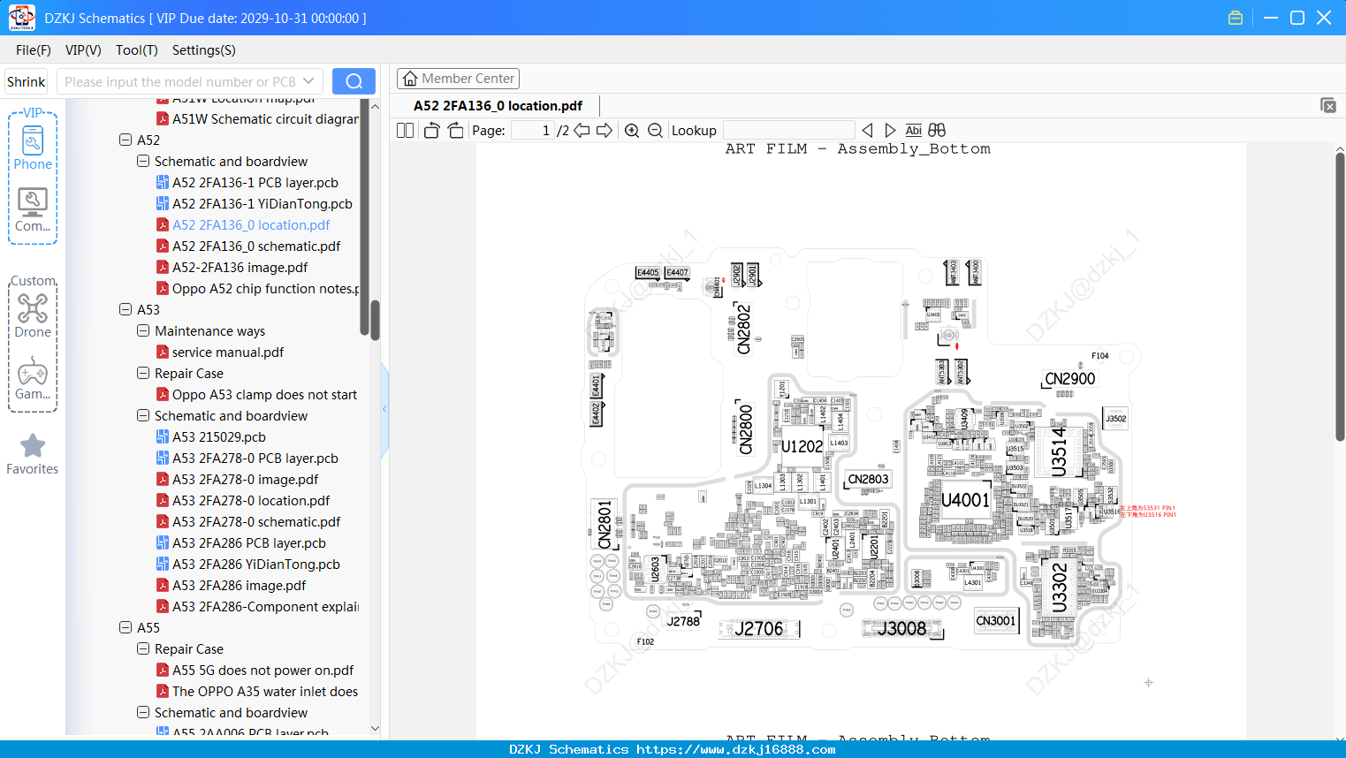Open A53 2FA278-0 image.pdf
This screenshot has height=758, width=1346.
pyautogui.click(x=246, y=480)
